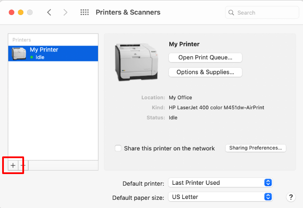Go back with the left chevron
Viewport: 303px width, 208px height.
point(49,12)
